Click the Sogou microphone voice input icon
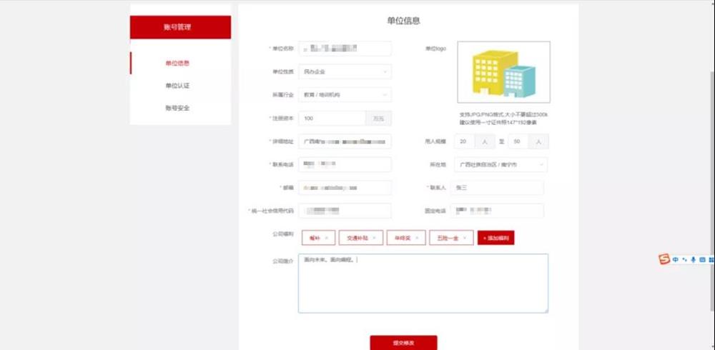715x350 pixels. pos(693,259)
